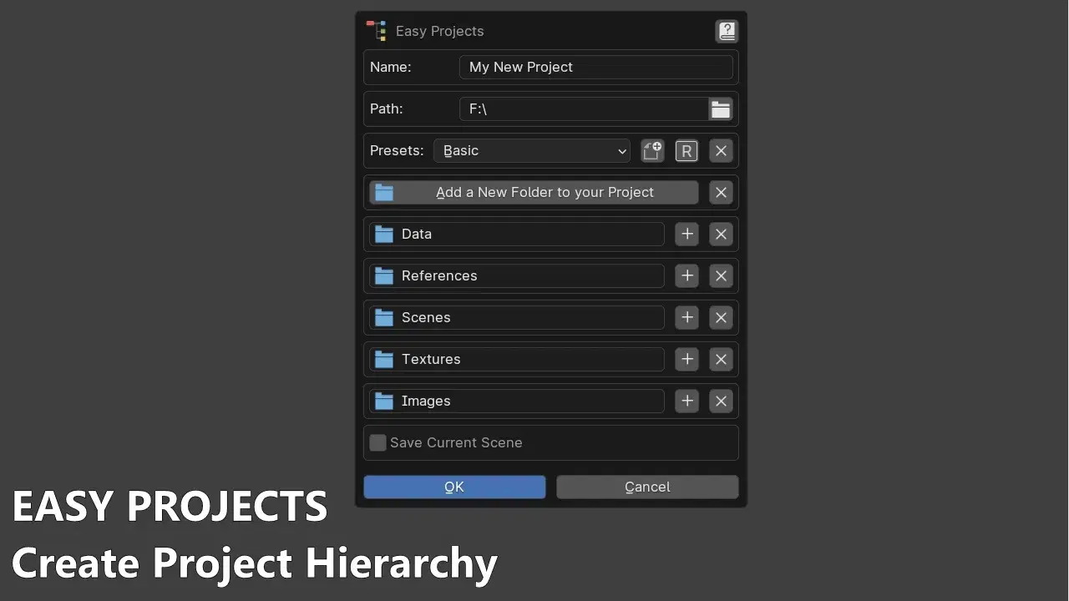Click the folder icon beside Images
1069x601 pixels.
click(x=383, y=401)
